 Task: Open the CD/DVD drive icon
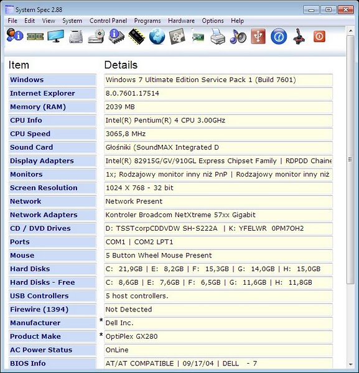click(x=96, y=36)
